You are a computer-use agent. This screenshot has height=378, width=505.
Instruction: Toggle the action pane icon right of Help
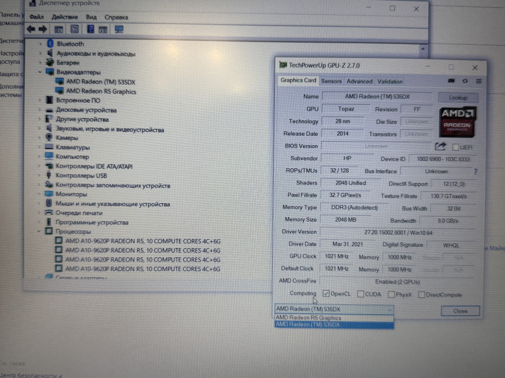point(103,30)
